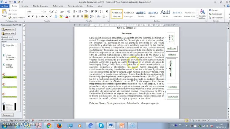
Task: Open shading color bucket
Action: click(x=98, y=16)
